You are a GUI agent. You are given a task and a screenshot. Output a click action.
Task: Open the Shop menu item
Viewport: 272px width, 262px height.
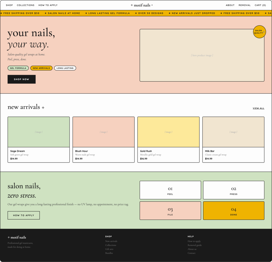[x=9, y=5]
